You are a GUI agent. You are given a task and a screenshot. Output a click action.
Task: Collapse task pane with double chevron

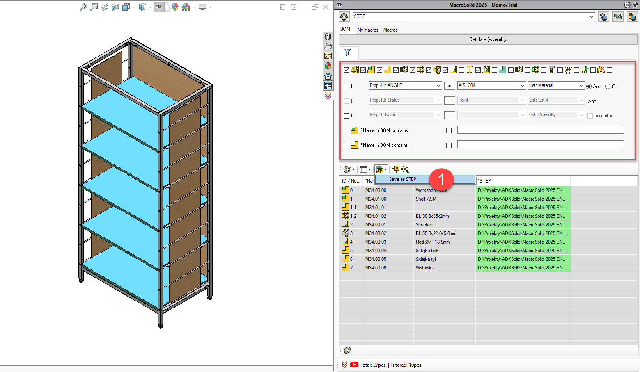pyautogui.click(x=339, y=5)
